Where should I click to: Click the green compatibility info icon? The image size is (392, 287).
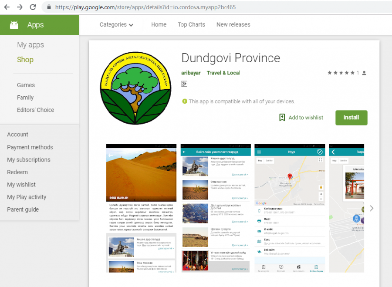[x=185, y=101]
